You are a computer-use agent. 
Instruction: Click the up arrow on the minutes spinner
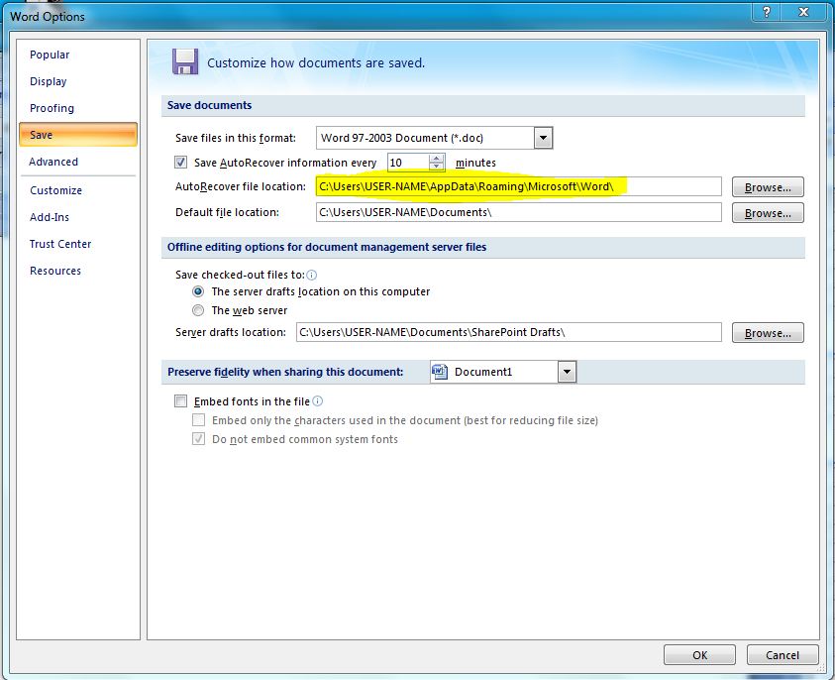[x=436, y=157]
